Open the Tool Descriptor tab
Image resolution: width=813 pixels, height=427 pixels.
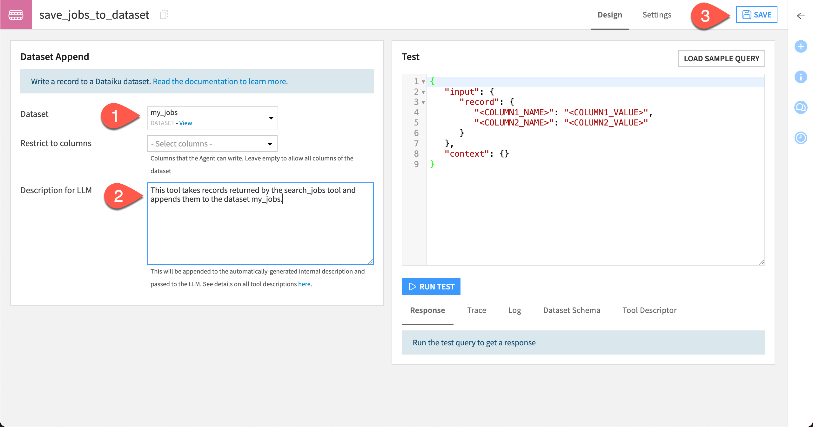click(649, 310)
